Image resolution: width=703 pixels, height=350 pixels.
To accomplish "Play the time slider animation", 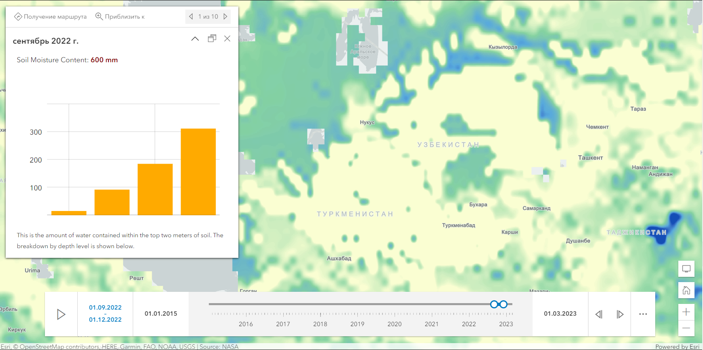I will point(61,314).
